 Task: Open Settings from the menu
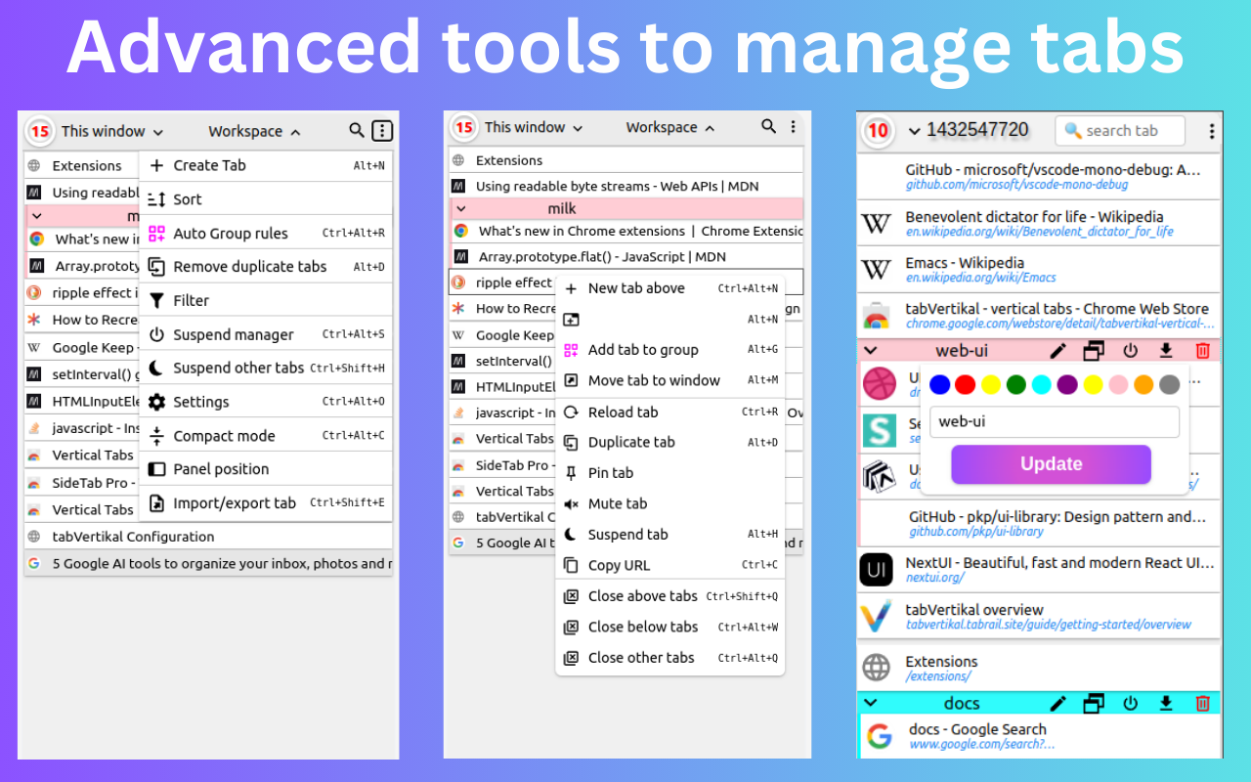click(266, 402)
